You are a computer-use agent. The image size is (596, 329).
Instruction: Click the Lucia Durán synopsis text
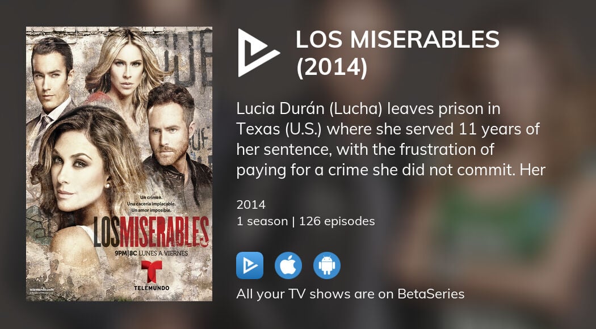391,140
